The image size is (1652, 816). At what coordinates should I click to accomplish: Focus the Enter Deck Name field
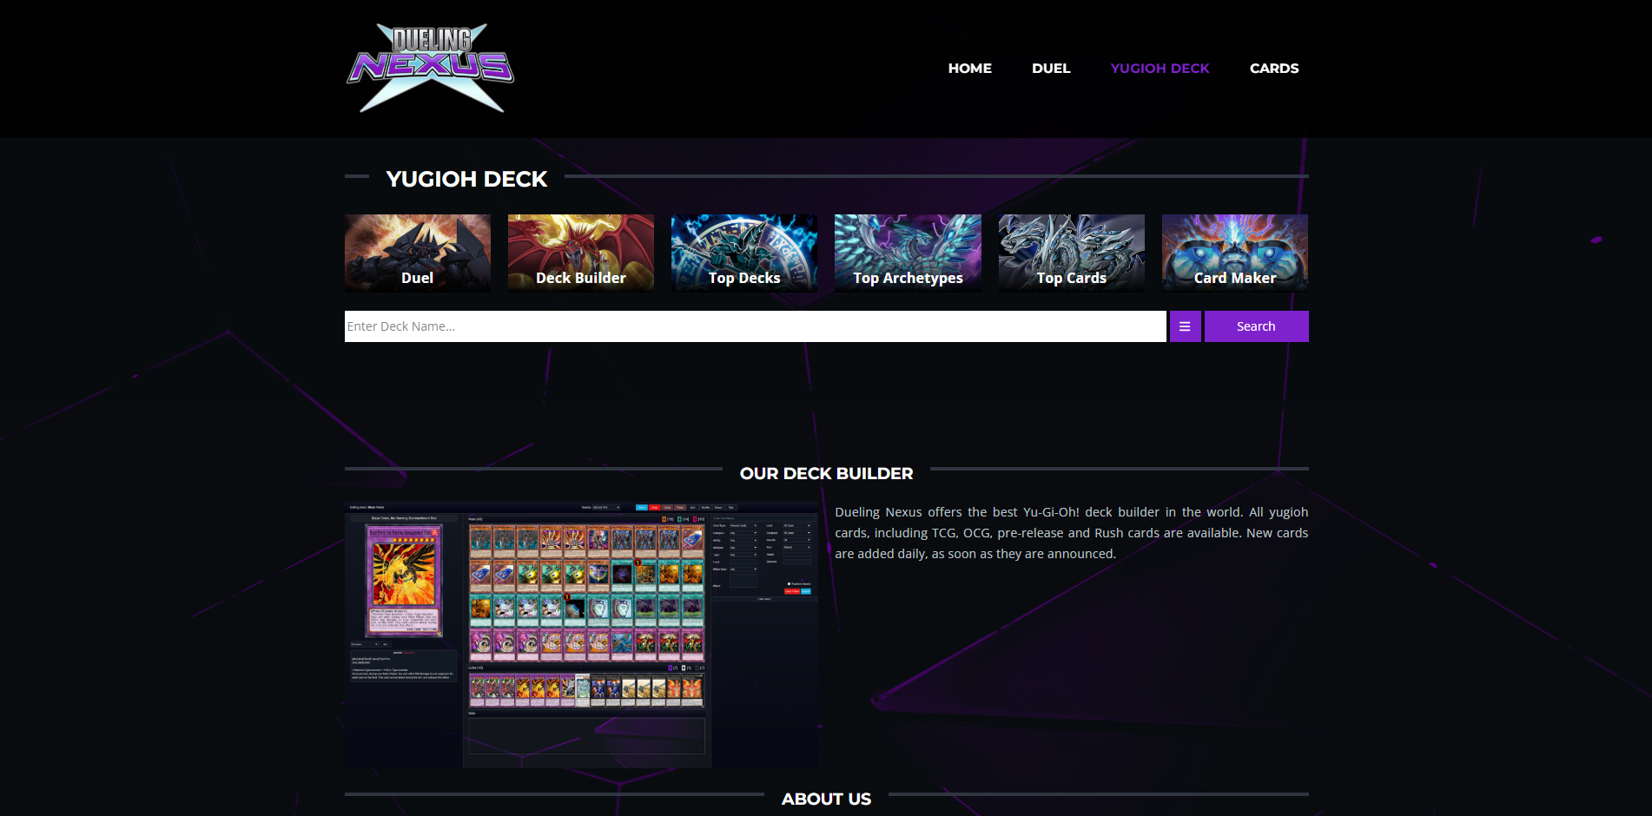tap(756, 326)
